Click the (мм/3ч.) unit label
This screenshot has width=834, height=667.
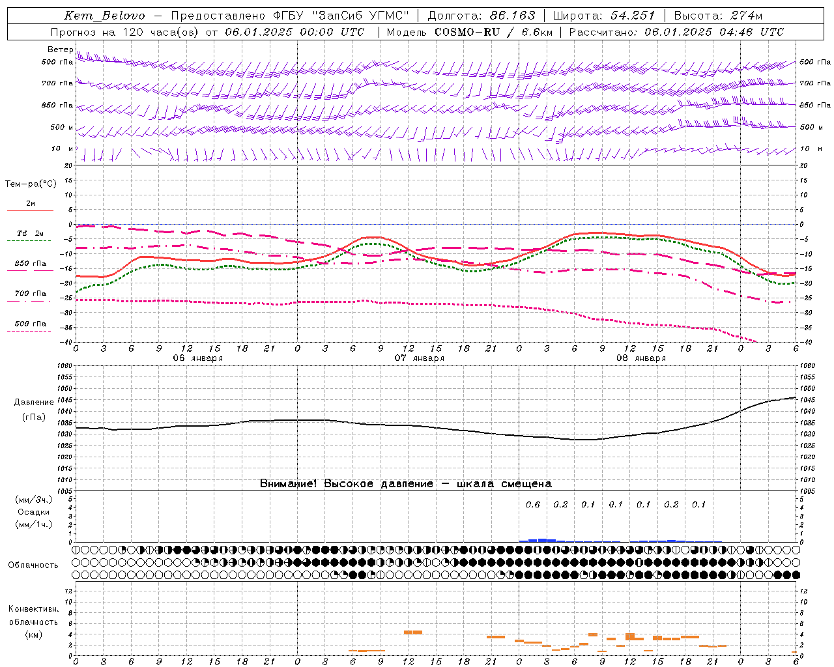click(33, 500)
